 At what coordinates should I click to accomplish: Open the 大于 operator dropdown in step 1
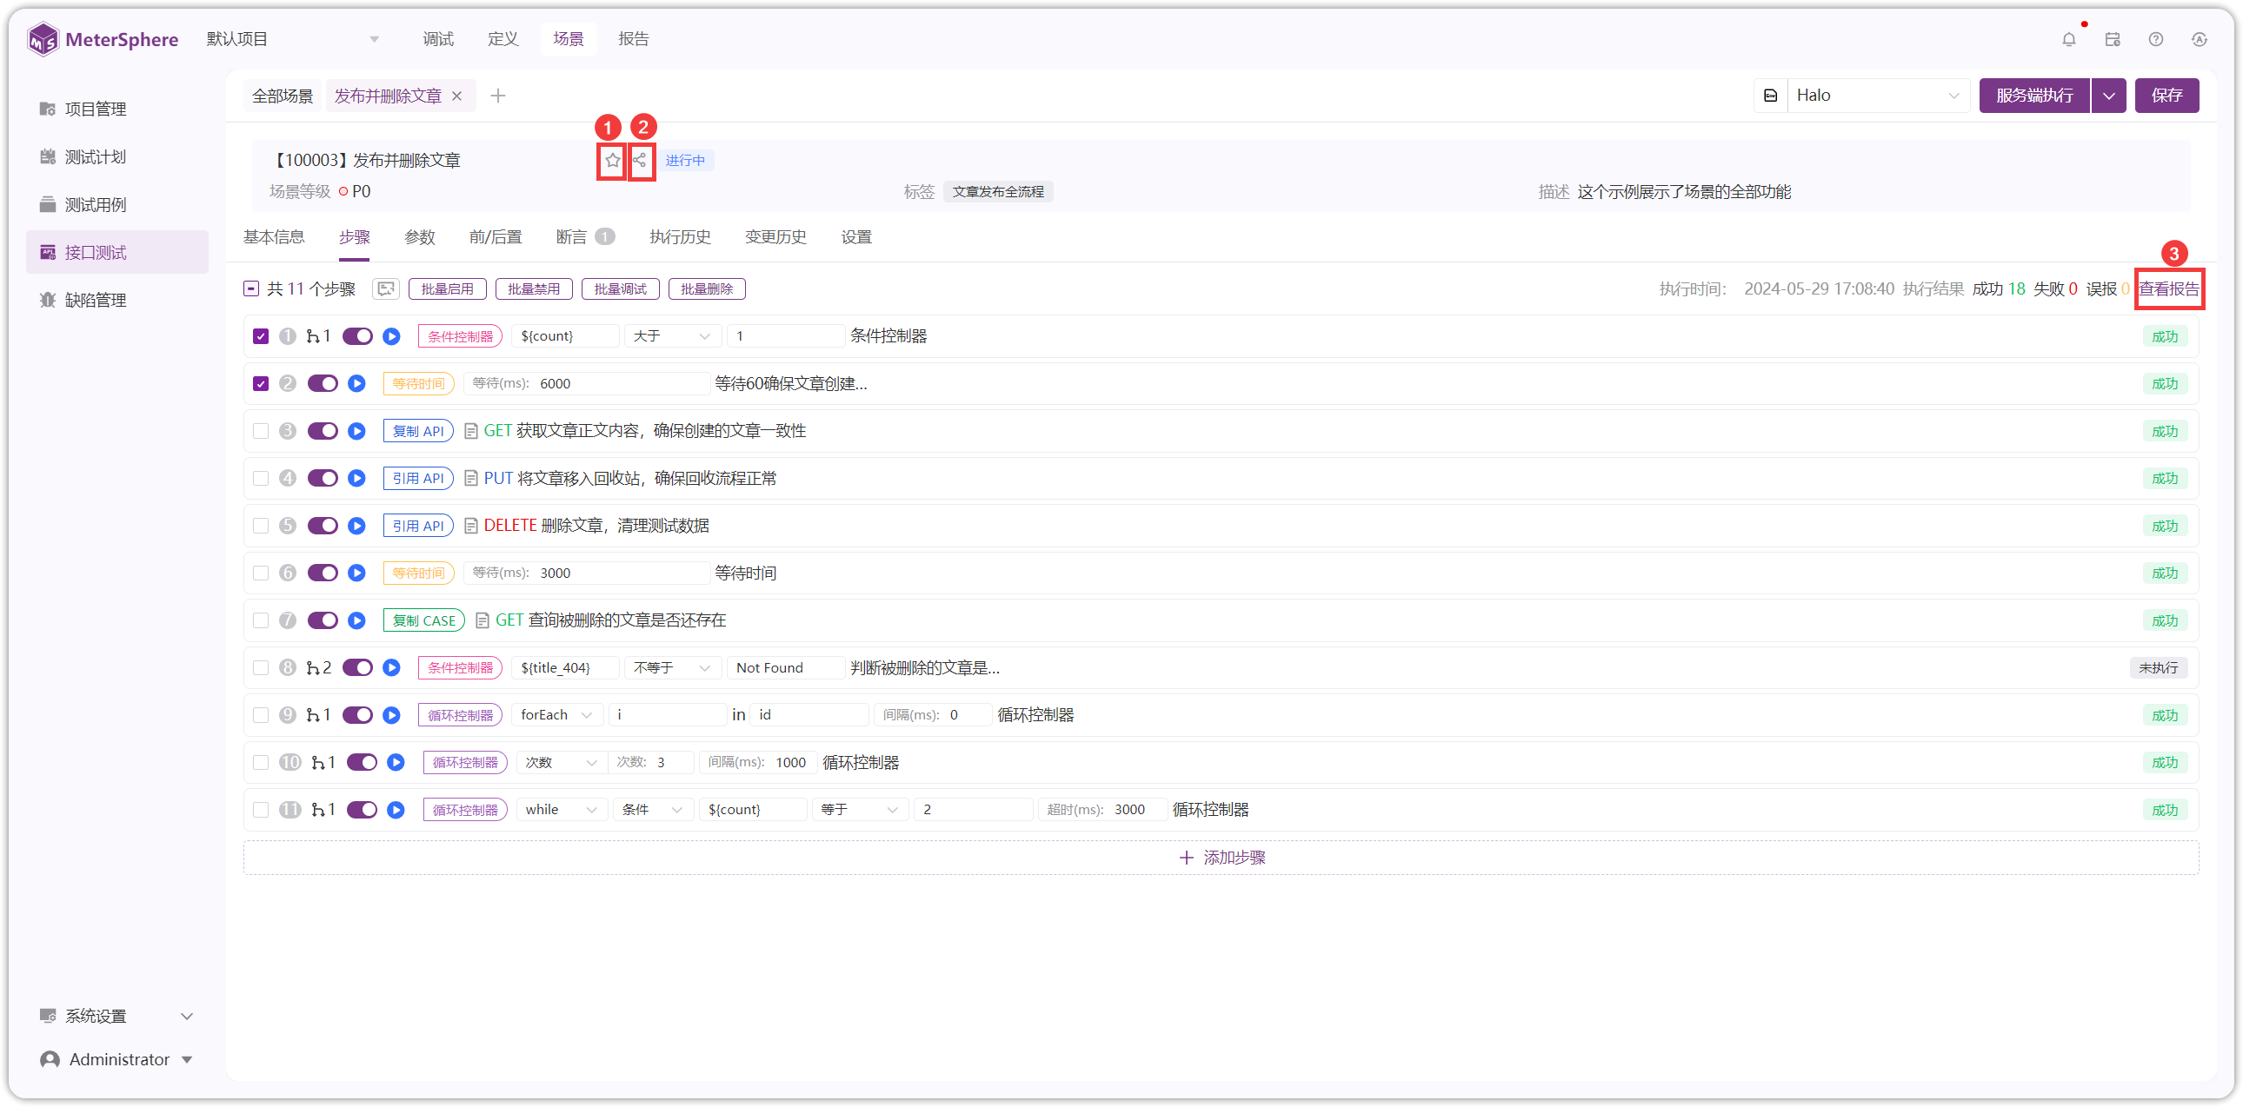(x=671, y=336)
